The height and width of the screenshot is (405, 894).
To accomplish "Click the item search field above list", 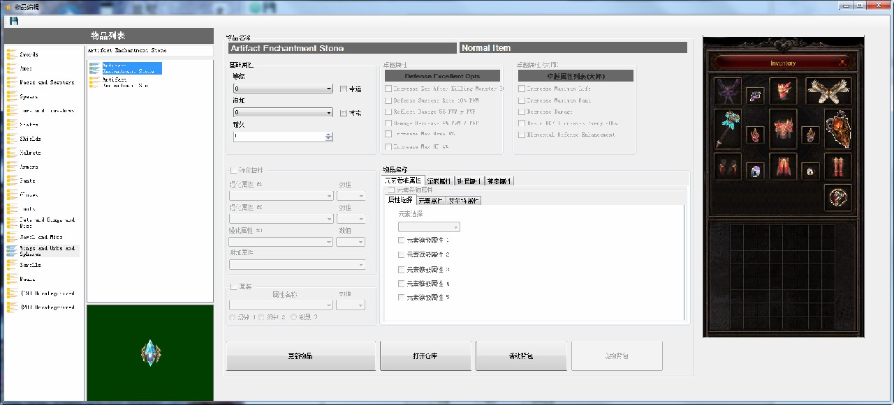I will point(149,51).
